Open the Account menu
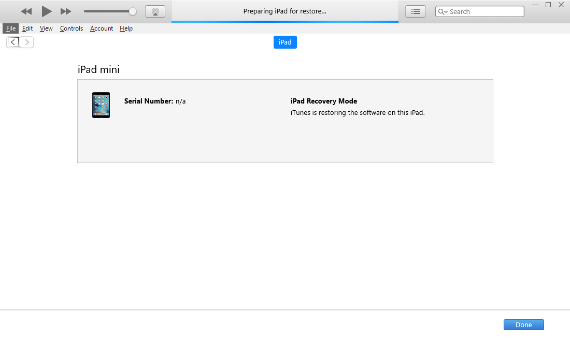The width and height of the screenshot is (570, 339). 102,28
